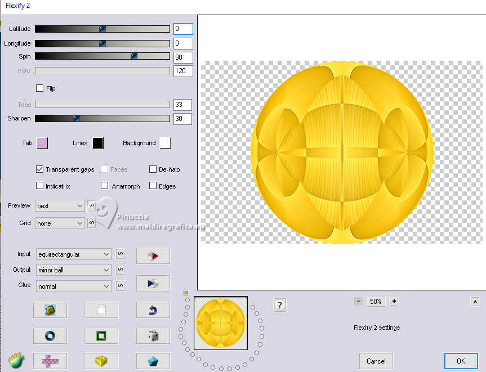This screenshot has width=486, height=372.
Task: Click the Tabs value field showing 33
Action: click(x=182, y=105)
